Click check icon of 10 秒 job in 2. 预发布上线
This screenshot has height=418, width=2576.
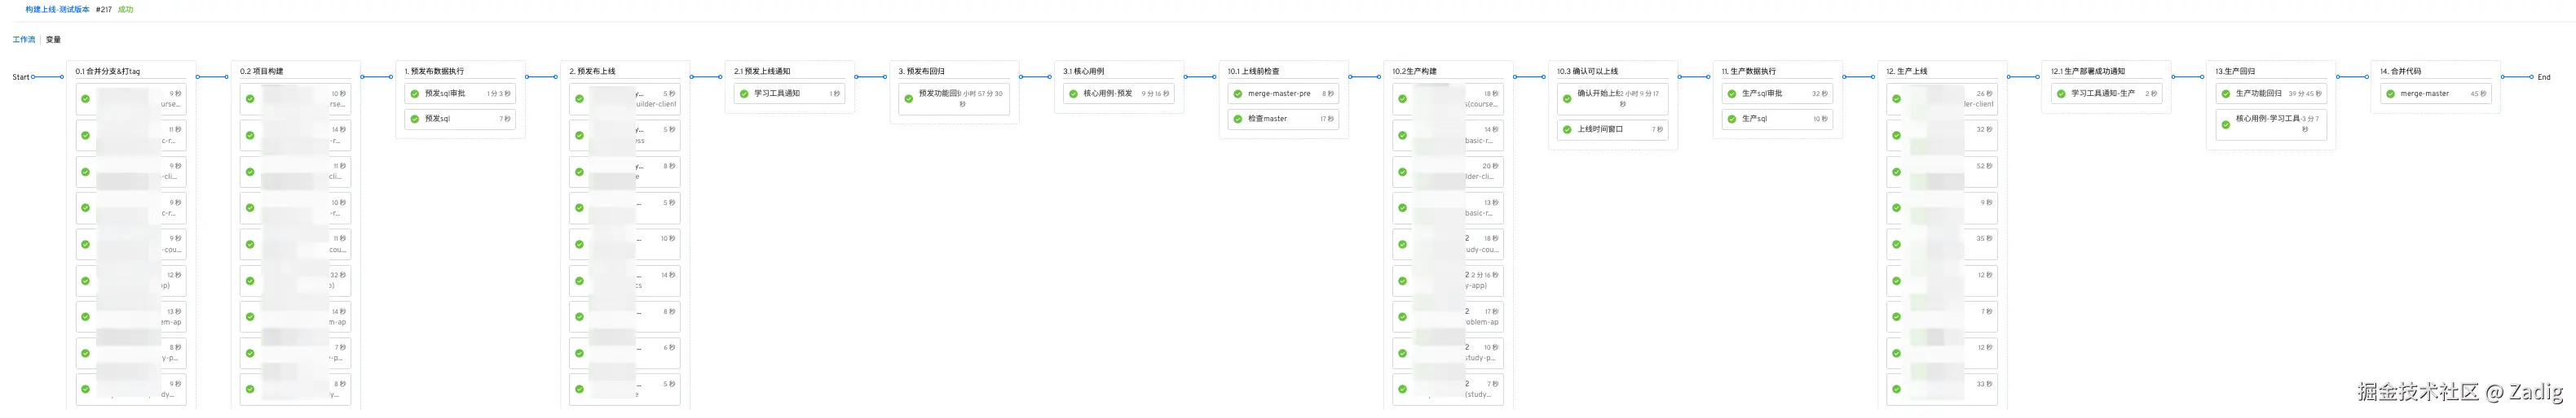[x=579, y=245]
